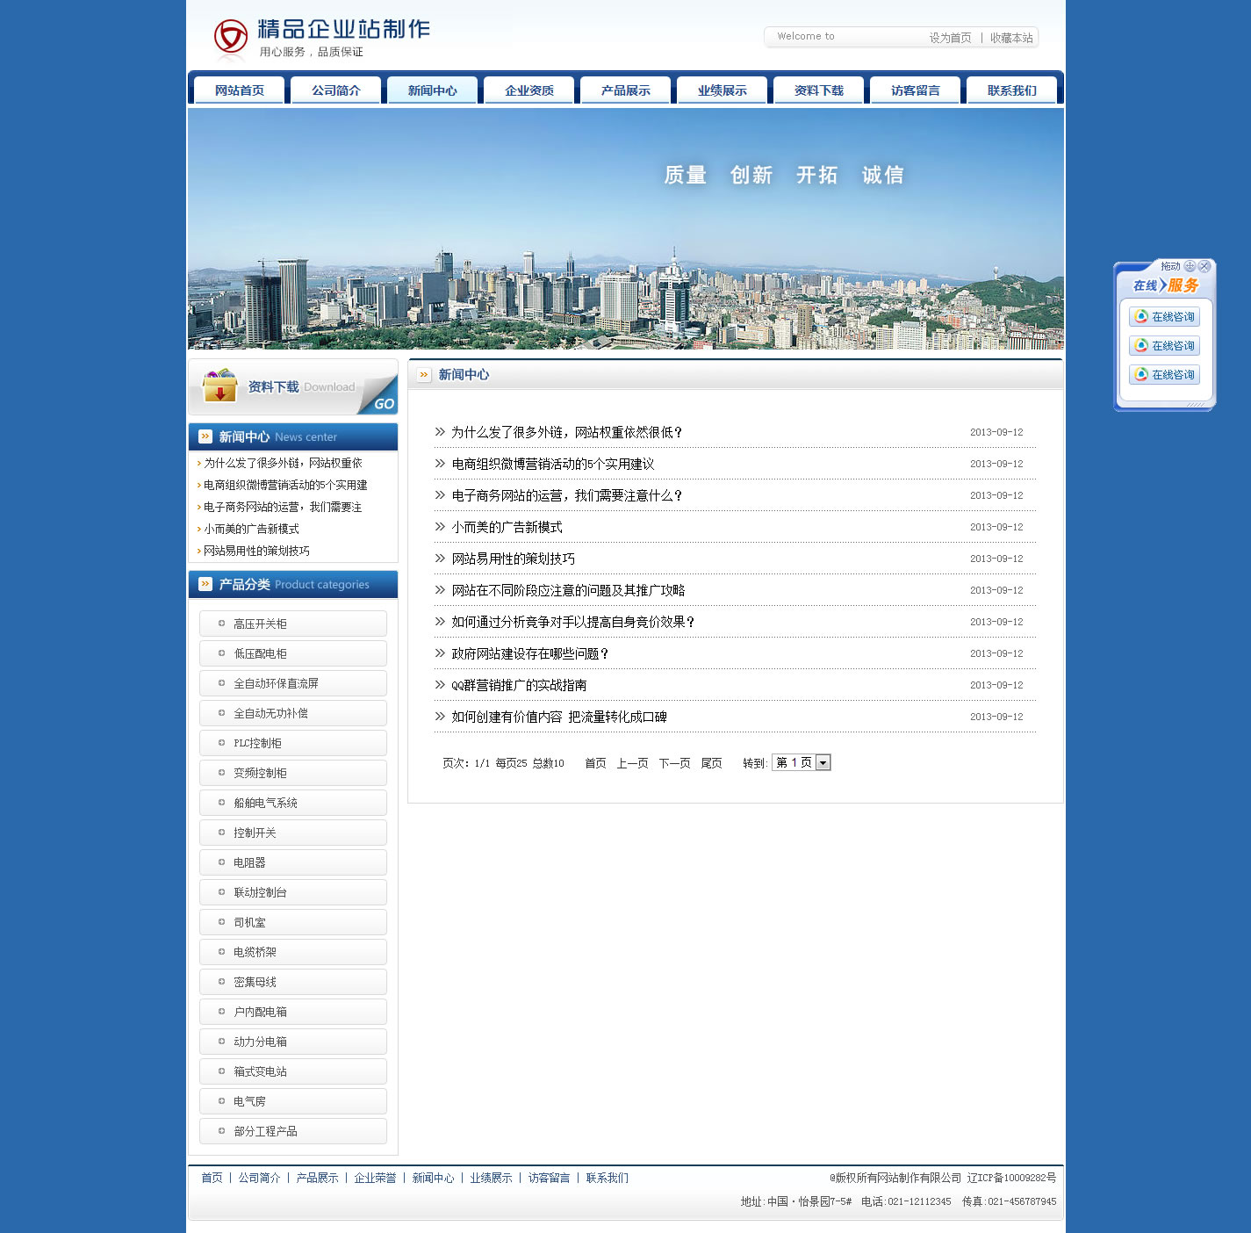Click the arrow icon beside 新闻中心 heading
This screenshot has width=1251, height=1233.
[424, 375]
